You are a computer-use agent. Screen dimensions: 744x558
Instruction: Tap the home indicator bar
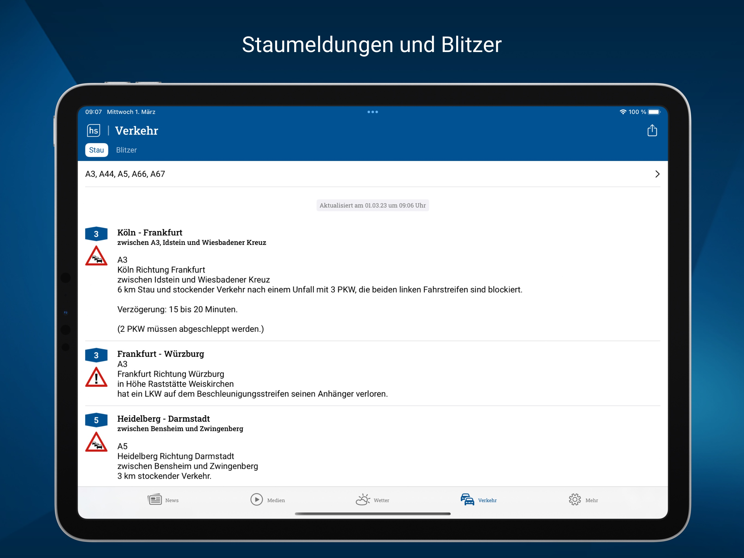click(373, 514)
